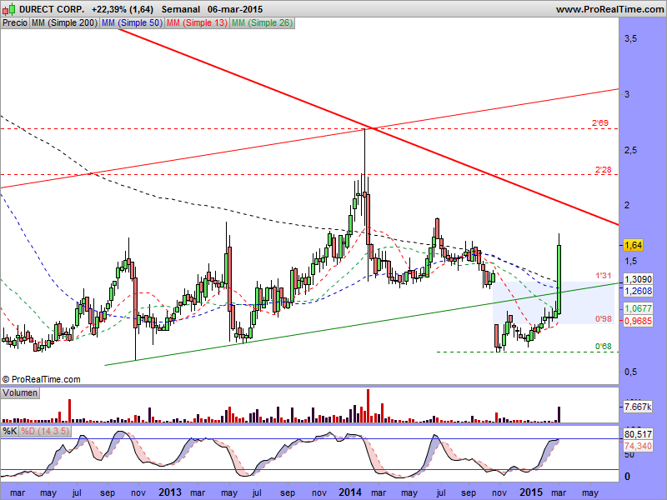
Task: Click the 7.667k volume value tag
Action: [638, 407]
